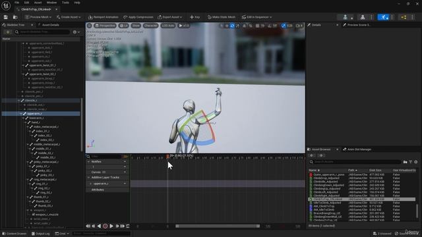The height and width of the screenshot is (237, 422).
Task: Open the Preview Mesh dropdown
Action: pyautogui.click(x=38, y=17)
